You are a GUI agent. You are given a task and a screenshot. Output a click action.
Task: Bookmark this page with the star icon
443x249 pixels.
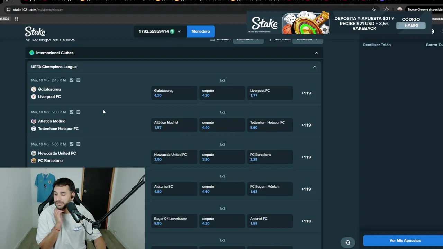[374, 10]
